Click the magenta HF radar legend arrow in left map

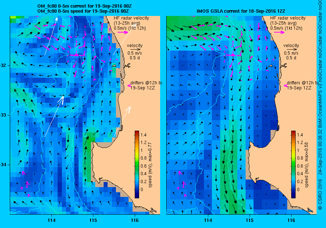[123, 32]
